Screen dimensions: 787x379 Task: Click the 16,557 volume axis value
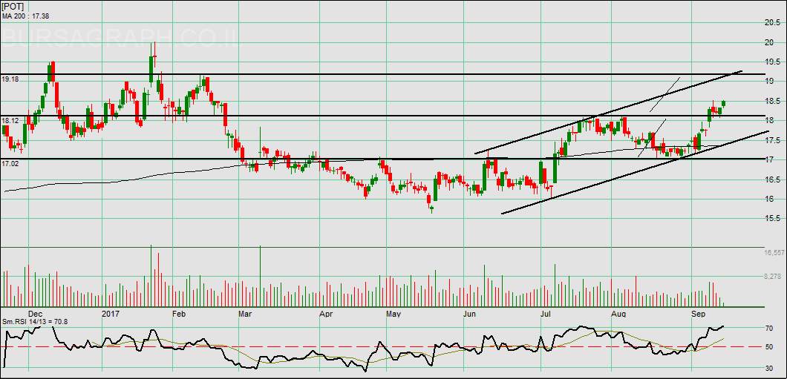click(x=774, y=253)
